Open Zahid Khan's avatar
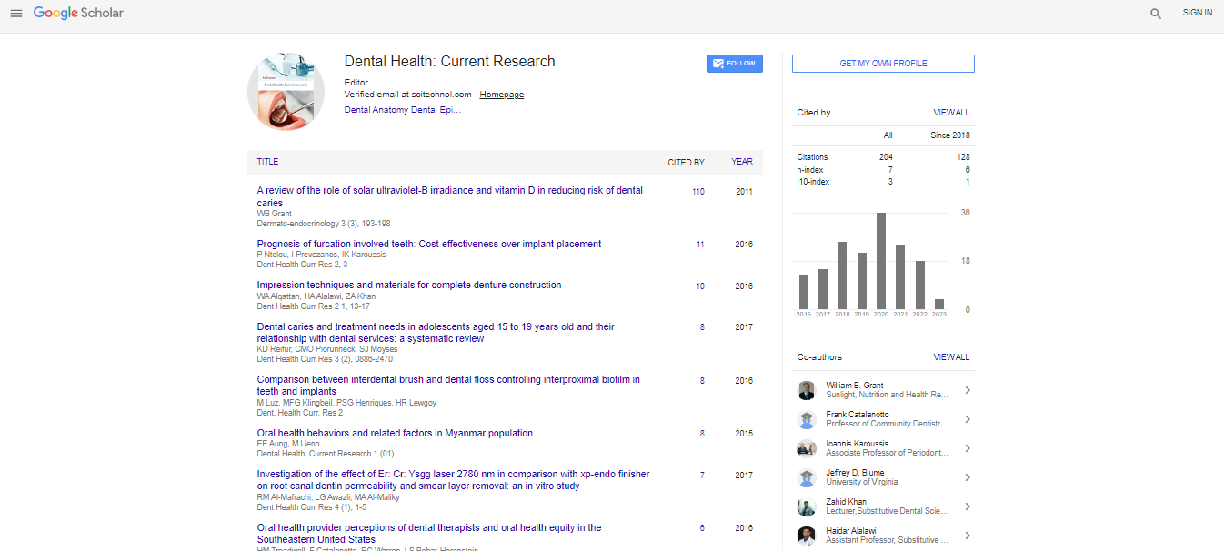This screenshot has width=1224, height=551. (807, 506)
